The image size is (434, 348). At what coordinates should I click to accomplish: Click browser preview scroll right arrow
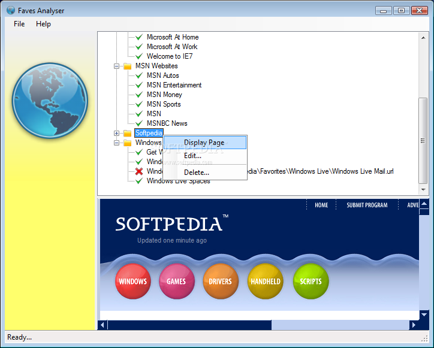(414, 325)
